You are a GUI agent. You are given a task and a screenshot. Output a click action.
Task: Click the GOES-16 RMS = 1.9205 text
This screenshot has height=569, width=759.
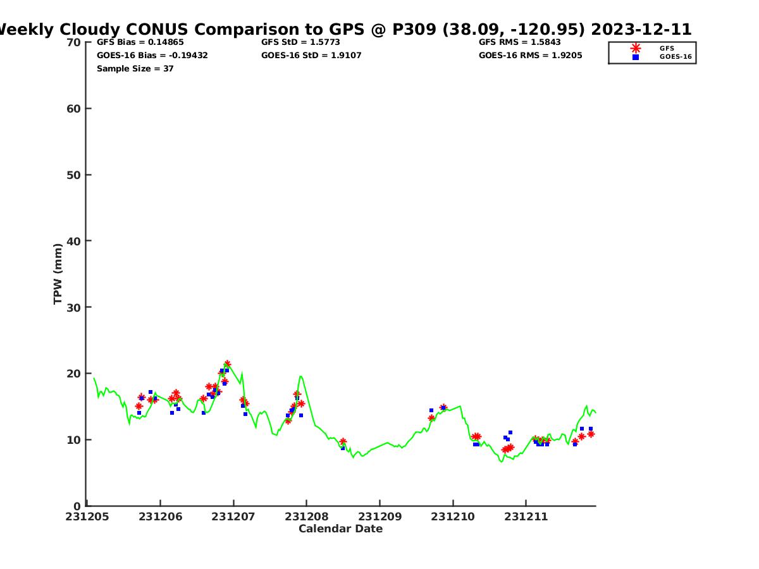[x=530, y=56]
